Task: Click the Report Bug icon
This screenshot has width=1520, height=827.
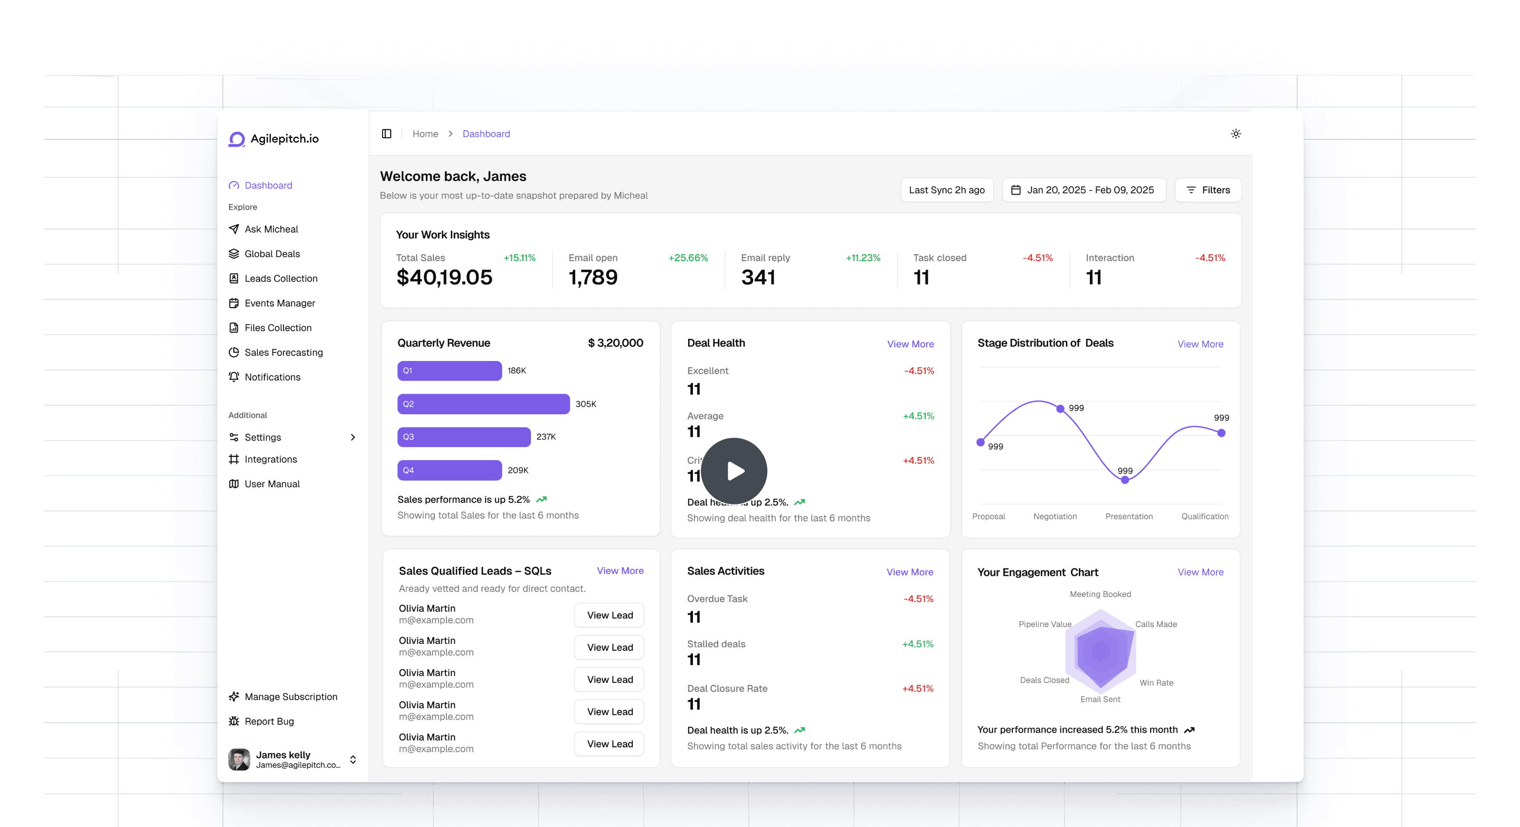Action: 234,721
